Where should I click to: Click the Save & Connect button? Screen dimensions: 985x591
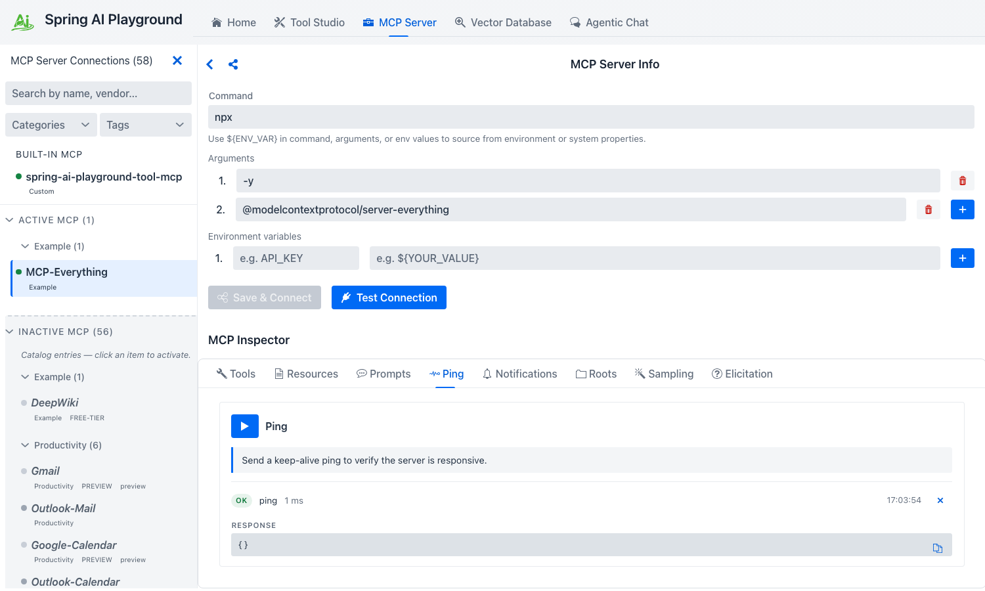(x=265, y=297)
